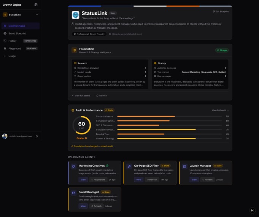Click the Growth Engine lightning icon

(5, 26)
